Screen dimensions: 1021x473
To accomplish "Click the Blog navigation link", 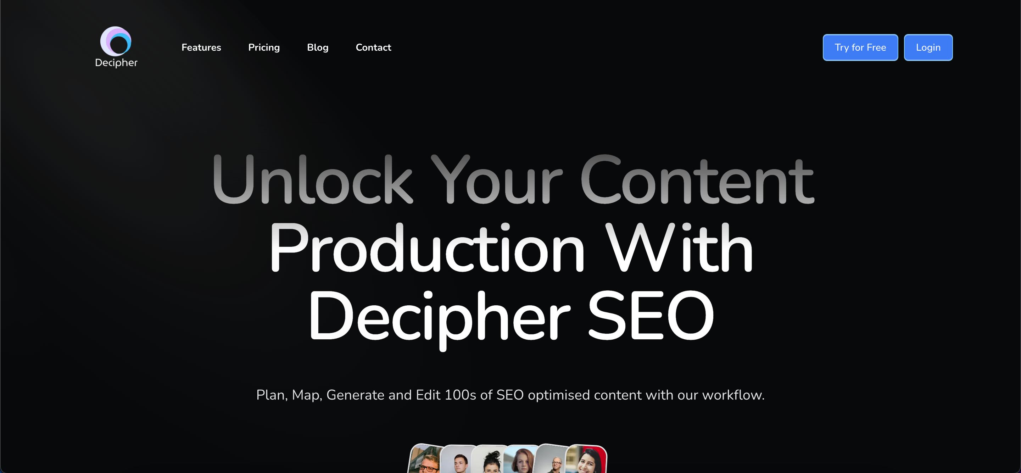I will (x=317, y=47).
